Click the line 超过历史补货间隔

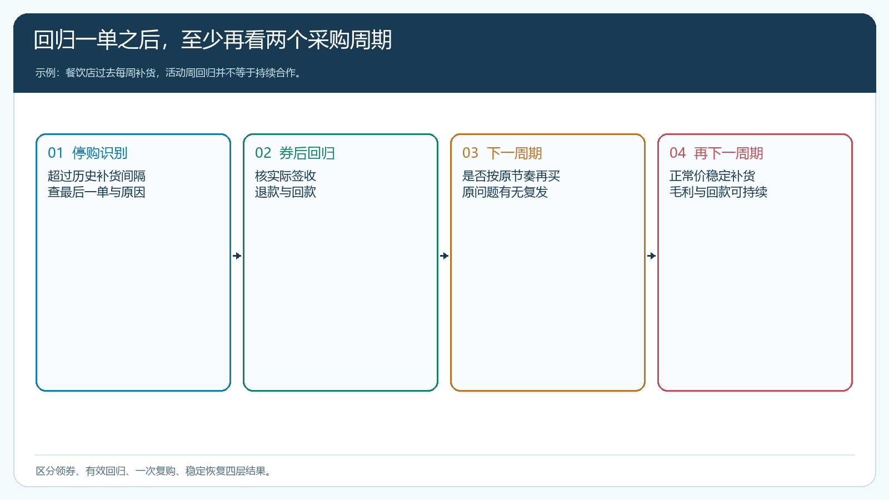(97, 176)
